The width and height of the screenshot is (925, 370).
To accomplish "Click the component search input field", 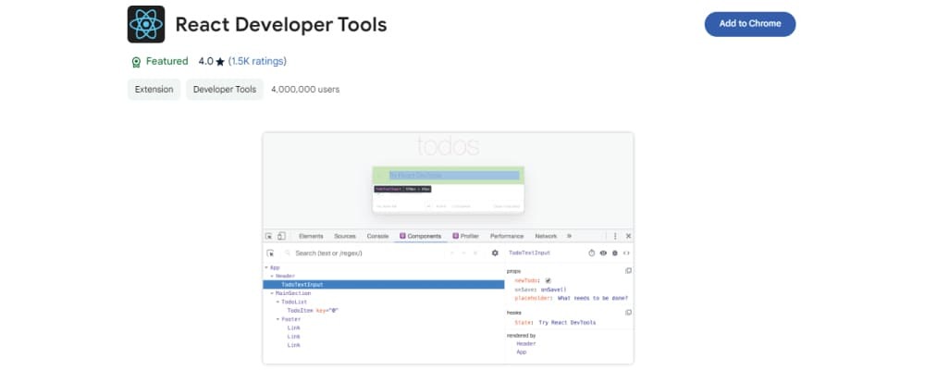I will [361, 253].
